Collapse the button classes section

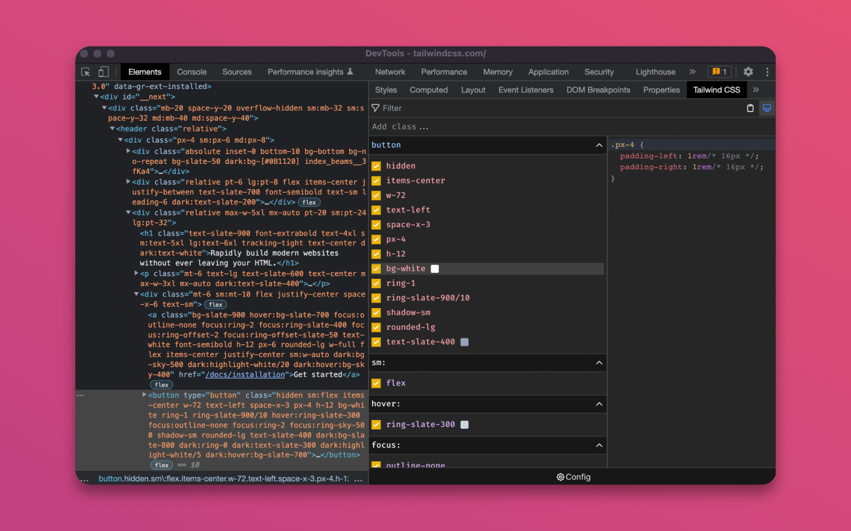coord(599,145)
